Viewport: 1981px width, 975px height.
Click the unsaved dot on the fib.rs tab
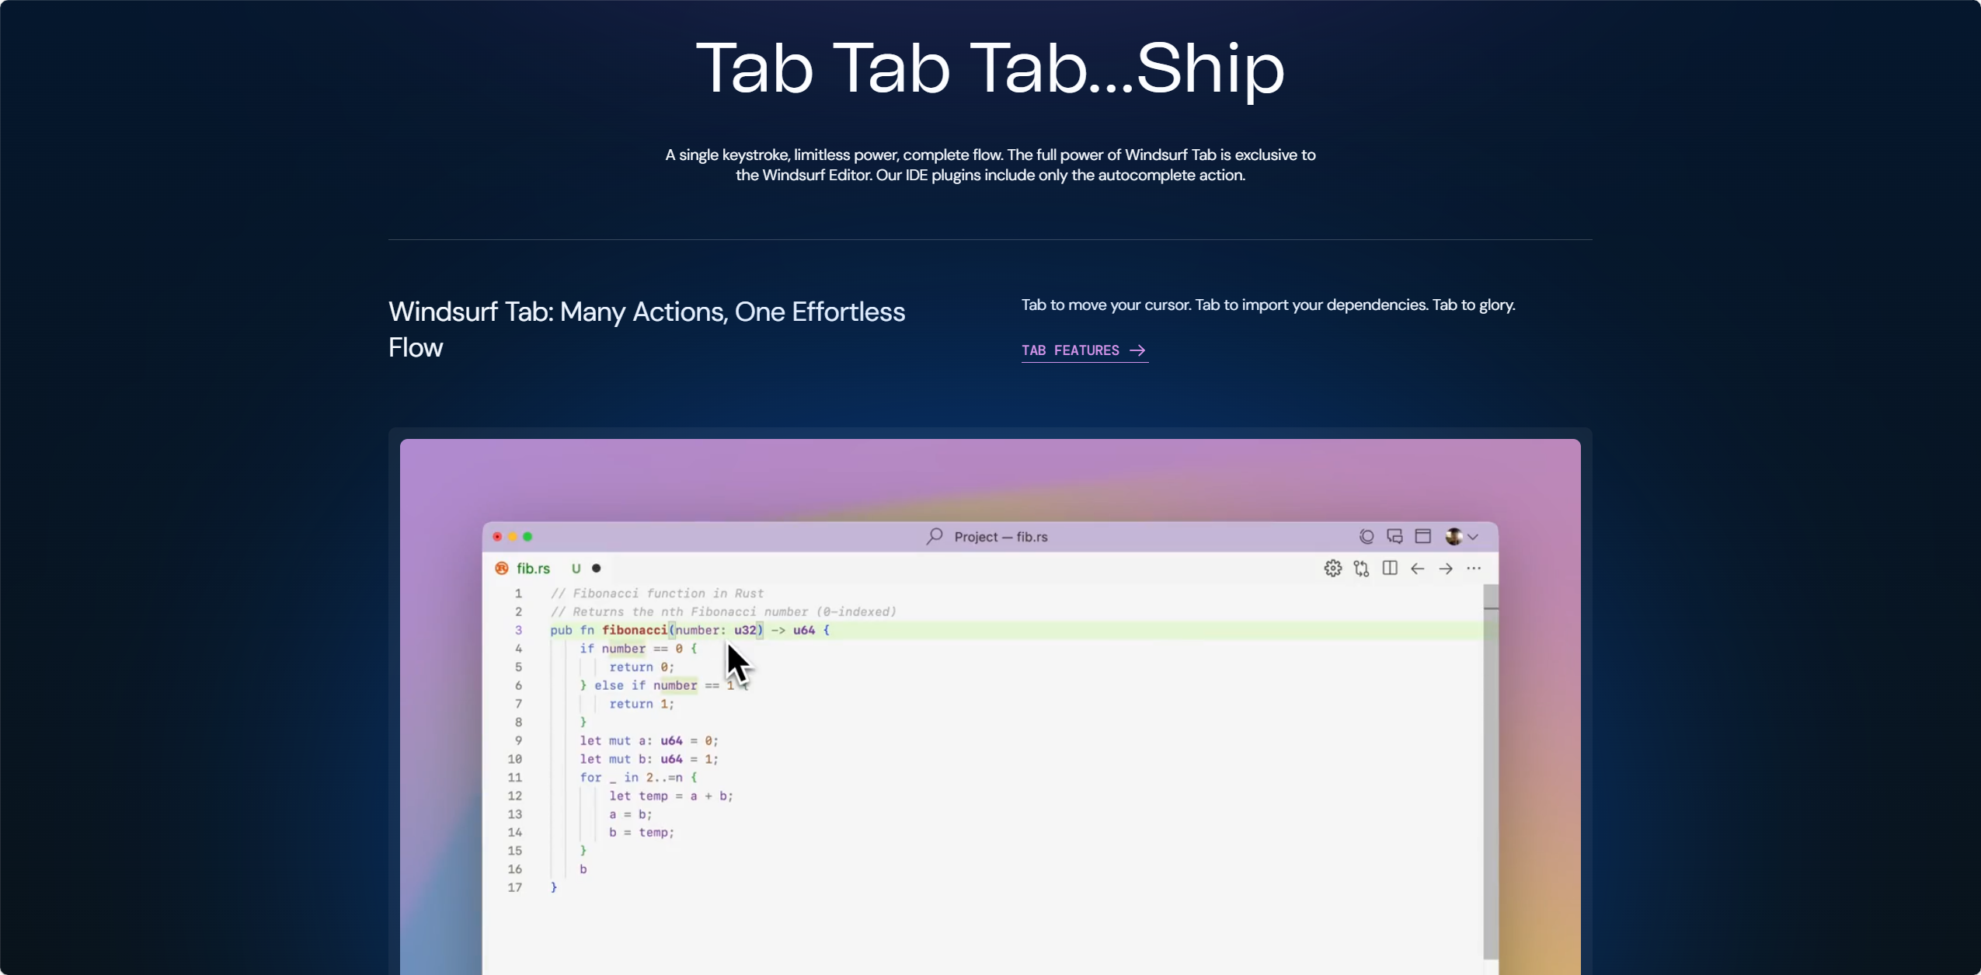click(596, 569)
